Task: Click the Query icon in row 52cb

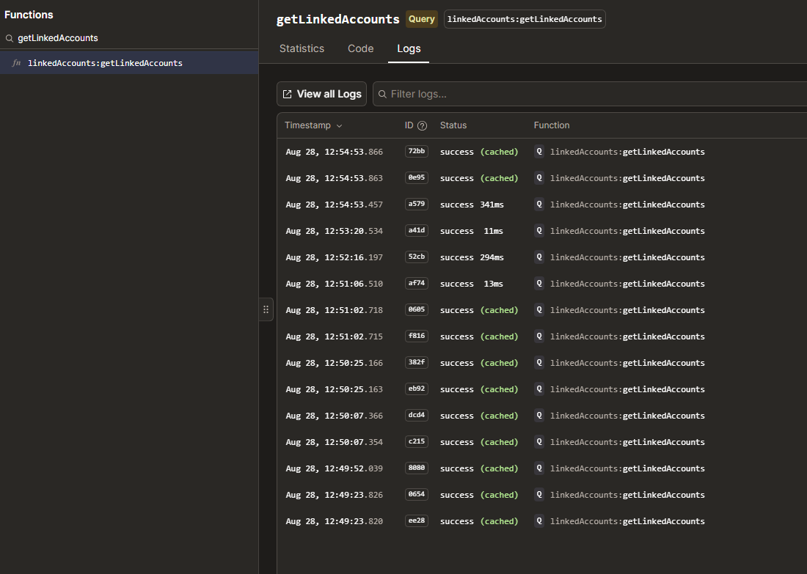Action: pyautogui.click(x=539, y=257)
